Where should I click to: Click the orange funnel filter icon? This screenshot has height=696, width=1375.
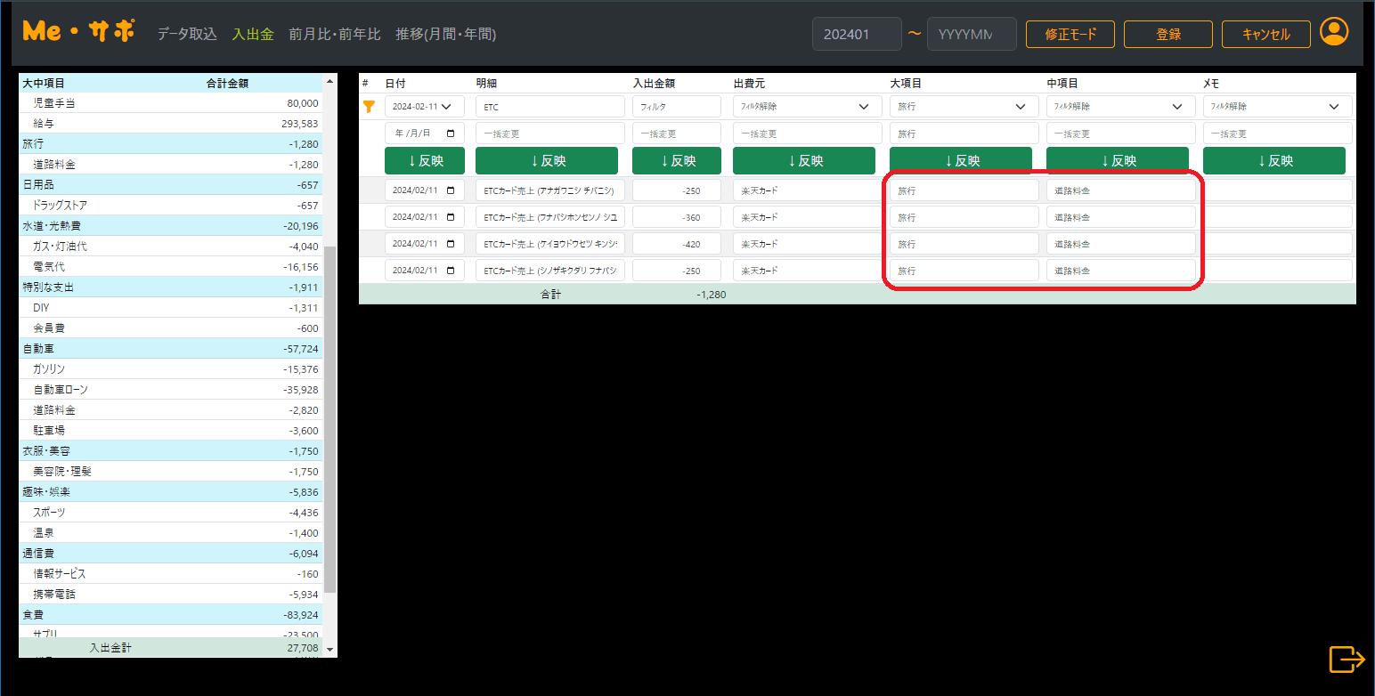369,107
